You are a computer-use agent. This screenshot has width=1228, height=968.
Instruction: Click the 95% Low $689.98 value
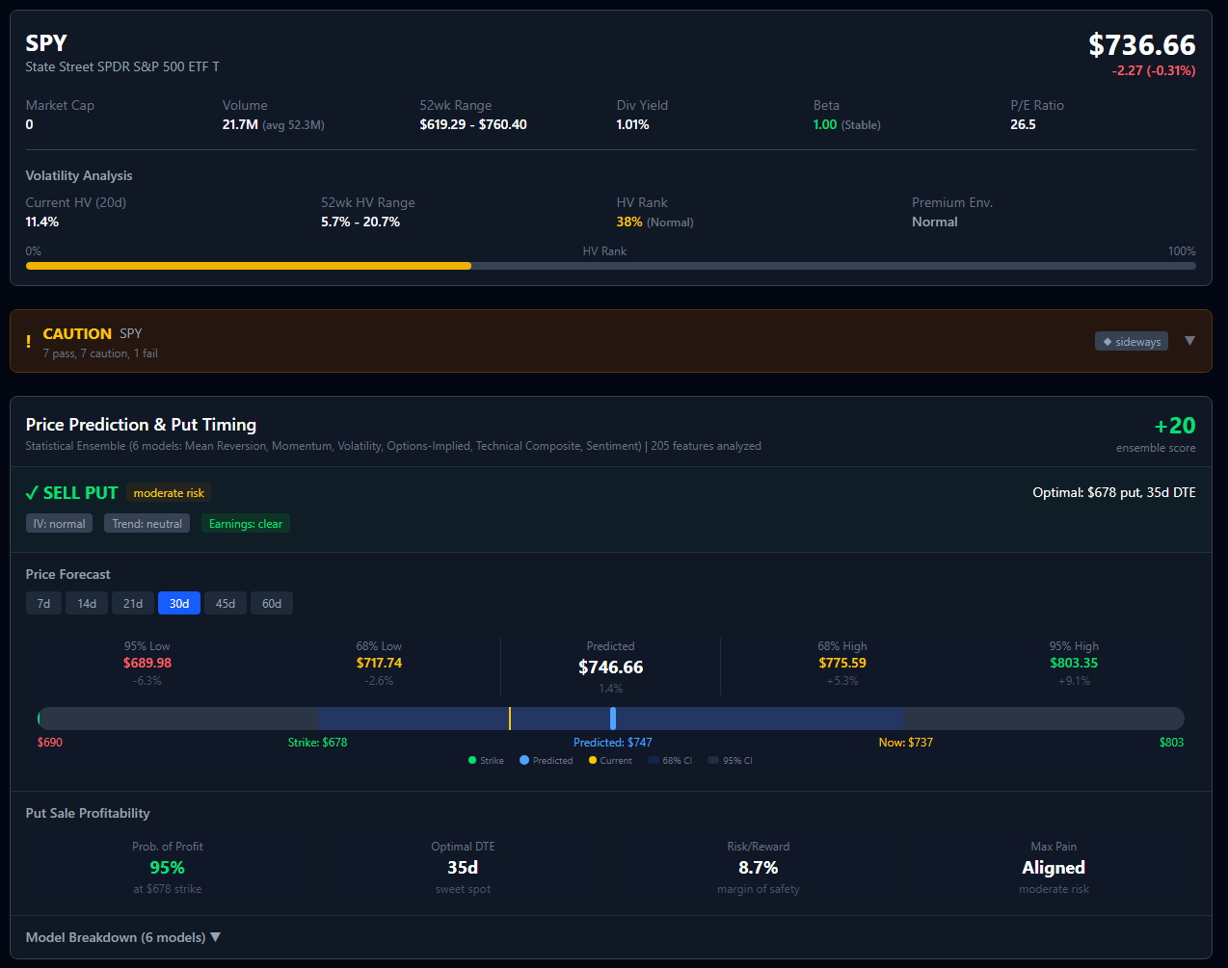click(x=147, y=663)
